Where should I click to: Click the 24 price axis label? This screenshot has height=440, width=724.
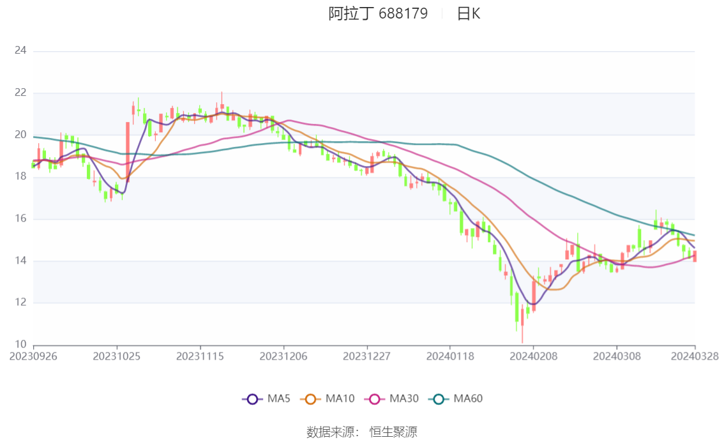tap(20, 50)
